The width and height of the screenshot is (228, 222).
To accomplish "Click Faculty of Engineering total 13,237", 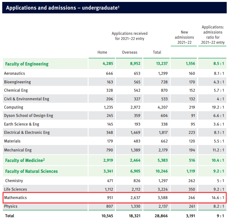I will (x=162, y=64).
